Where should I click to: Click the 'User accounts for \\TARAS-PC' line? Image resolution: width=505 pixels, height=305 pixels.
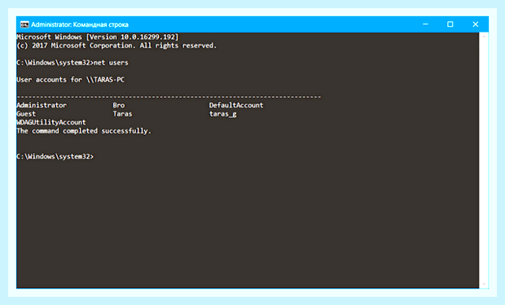click(x=70, y=80)
